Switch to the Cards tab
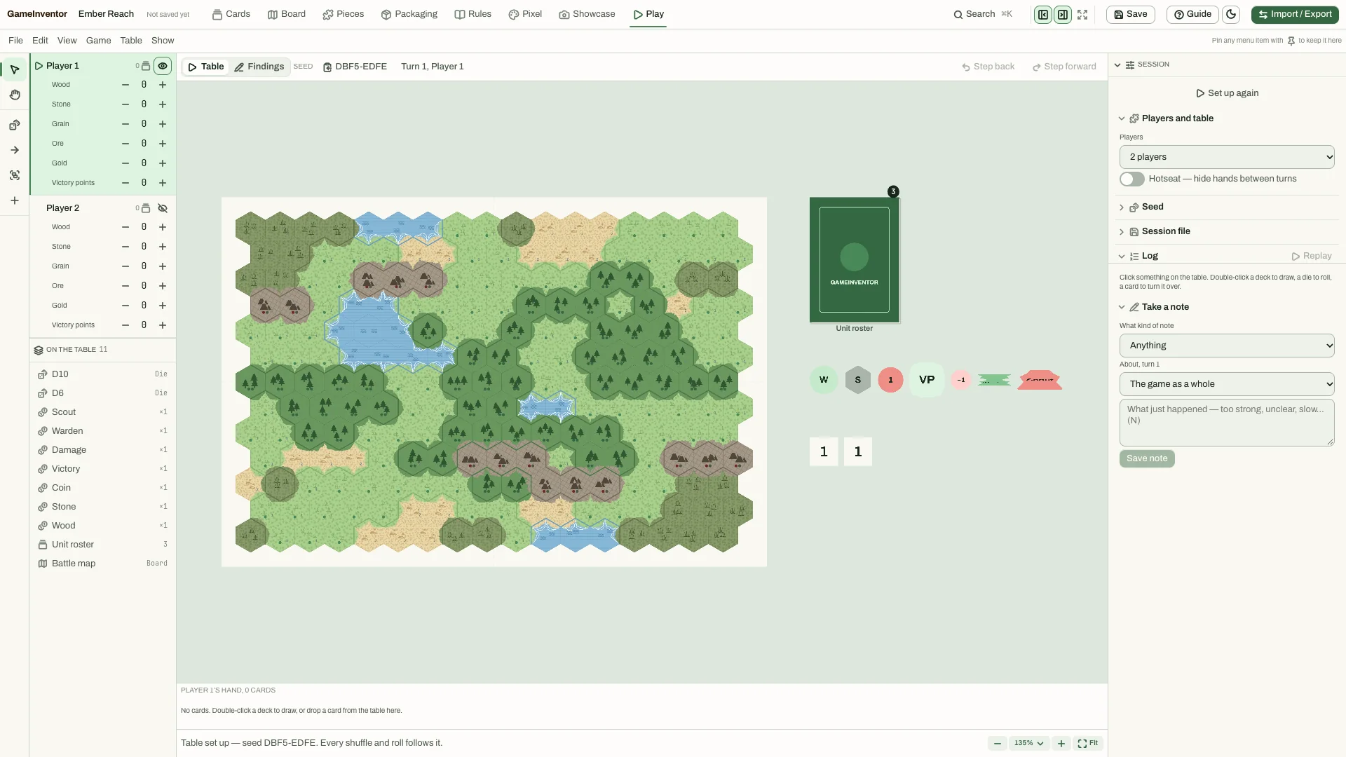1346x757 pixels. click(x=231, y=14)
